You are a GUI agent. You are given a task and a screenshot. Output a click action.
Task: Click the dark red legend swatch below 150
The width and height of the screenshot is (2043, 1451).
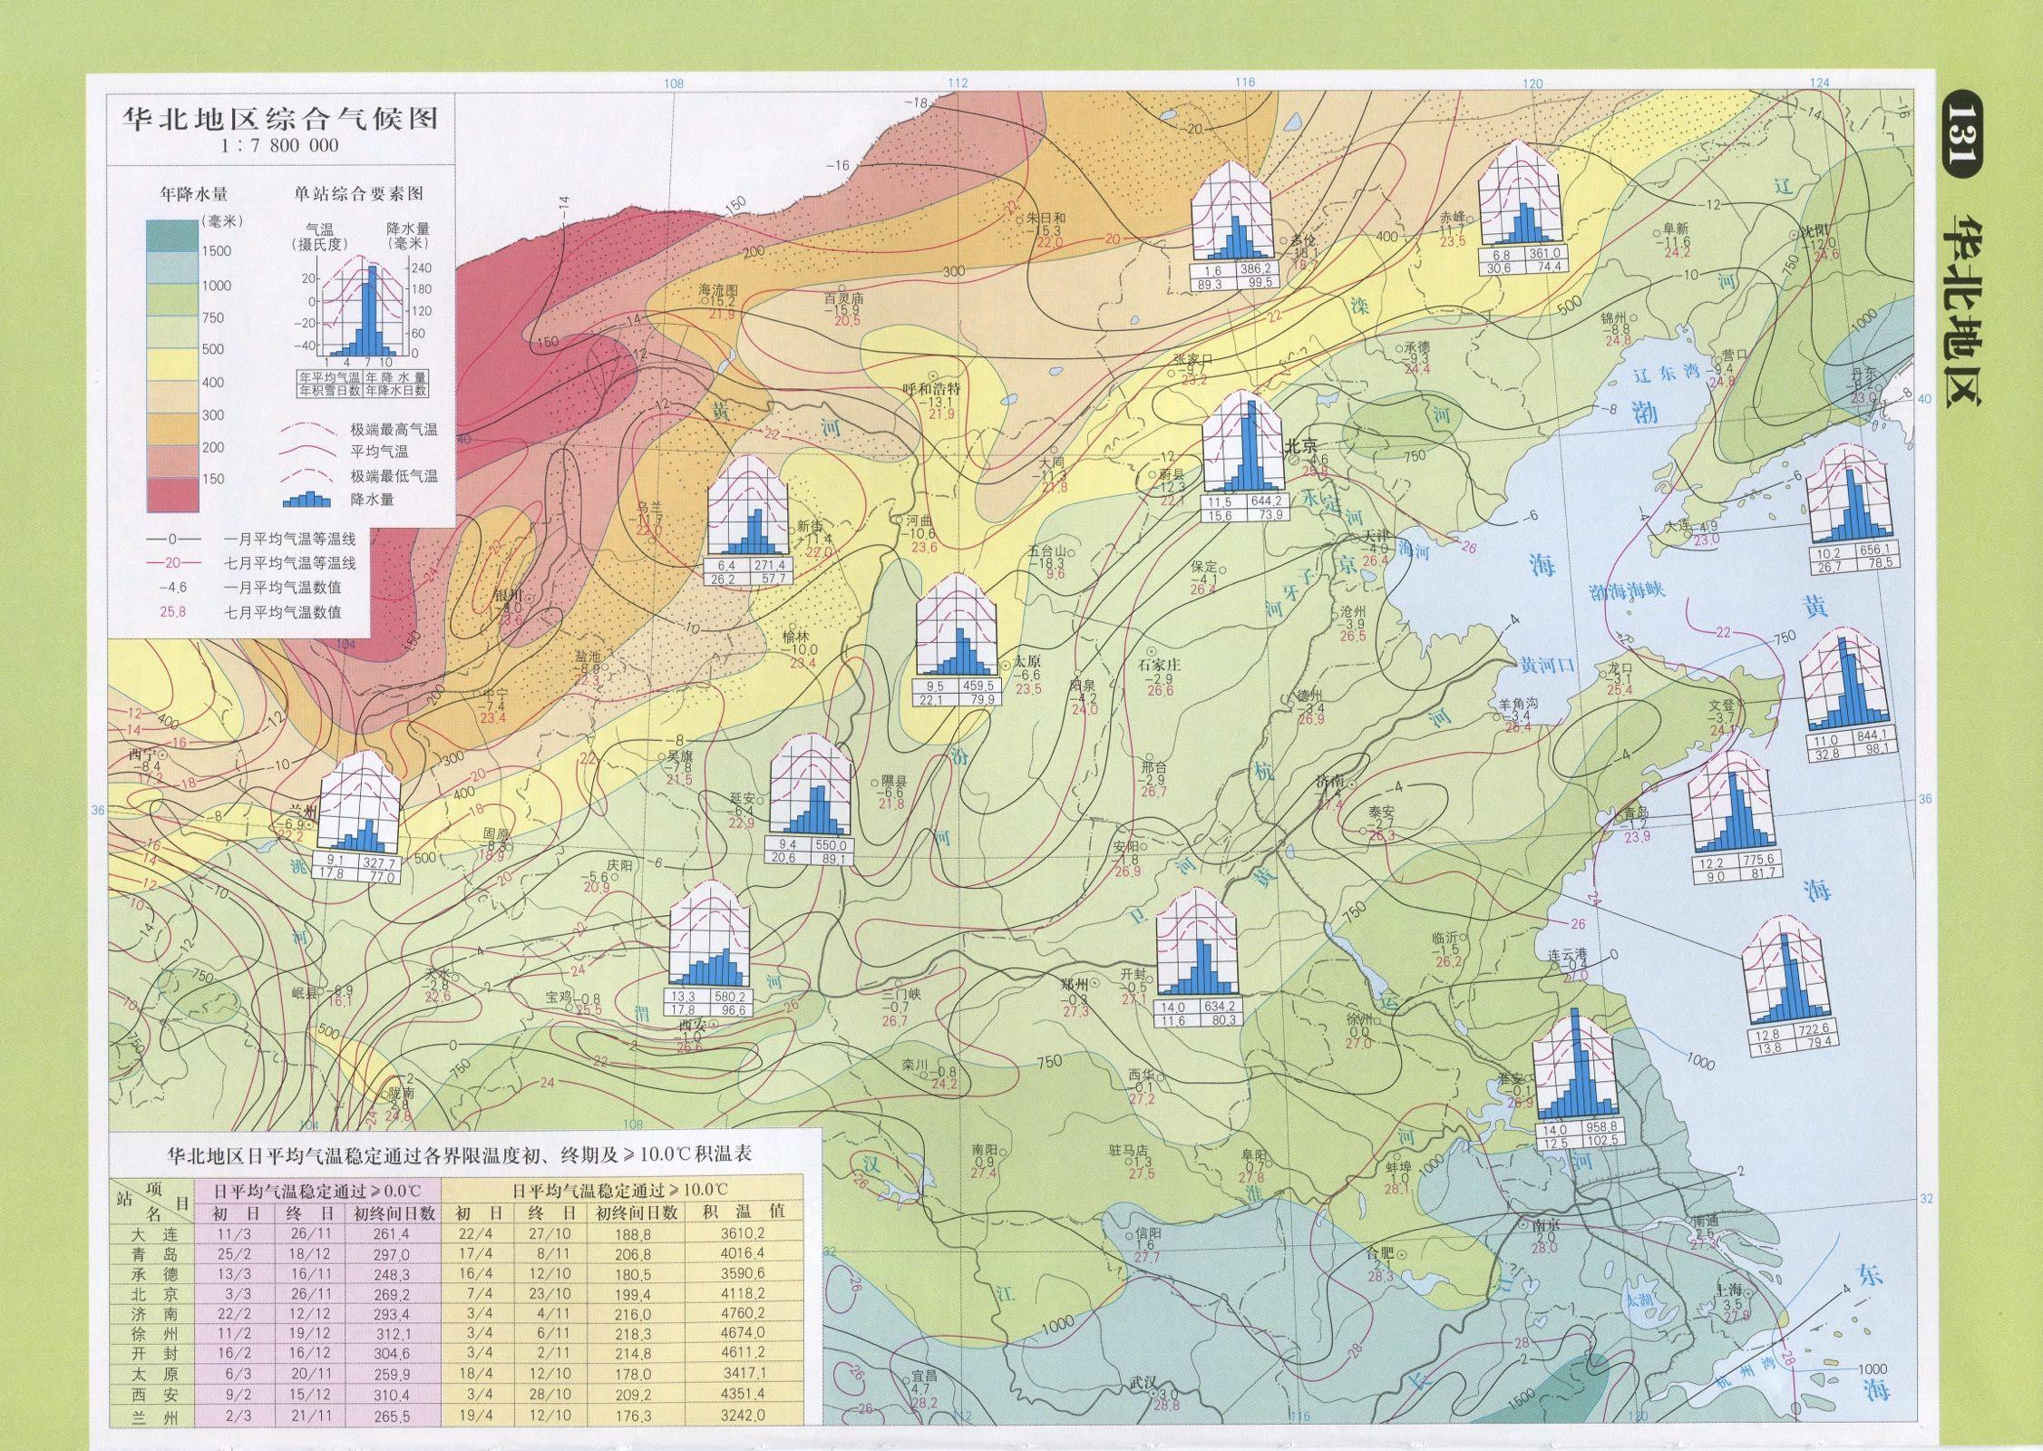tap(171, 494)
